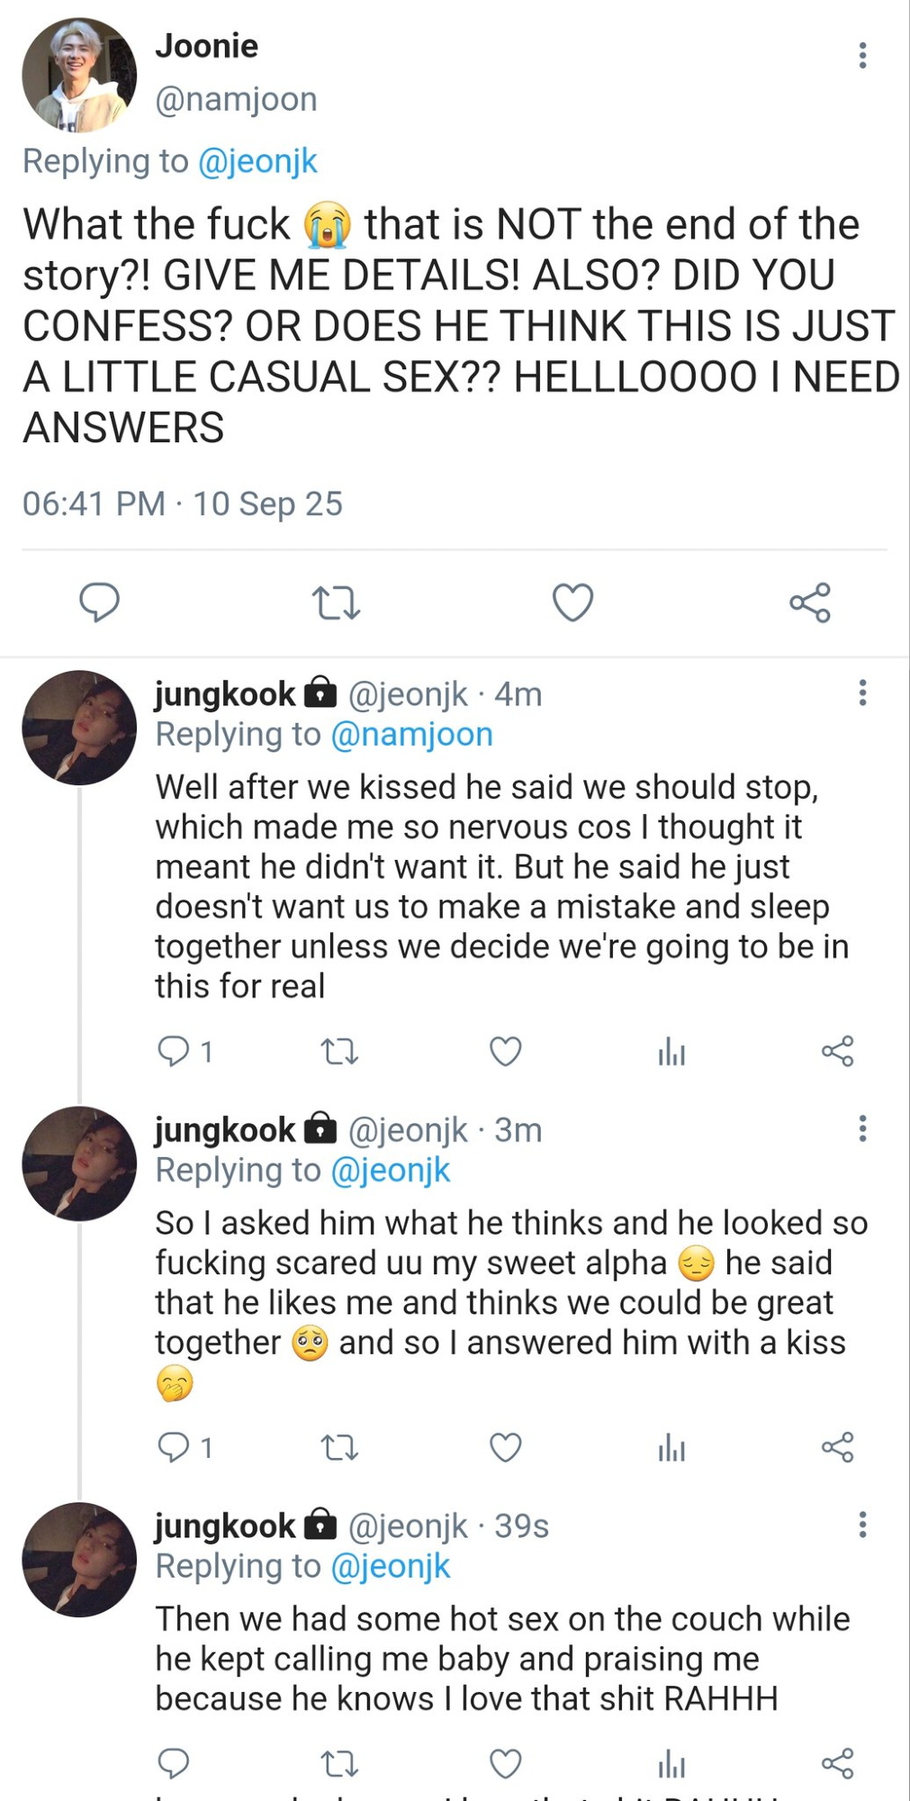Reply to Joonie's main tweet

pos(99,602)
